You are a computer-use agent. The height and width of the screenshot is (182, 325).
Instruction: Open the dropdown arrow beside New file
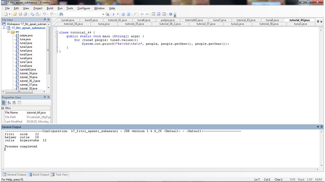pyautogui.click(x=9, y=14)
